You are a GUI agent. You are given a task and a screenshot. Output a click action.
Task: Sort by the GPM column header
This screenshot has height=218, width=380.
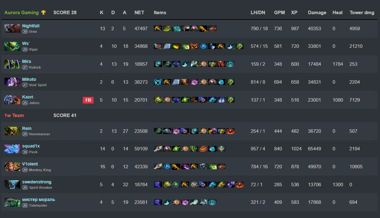[279, 13]
